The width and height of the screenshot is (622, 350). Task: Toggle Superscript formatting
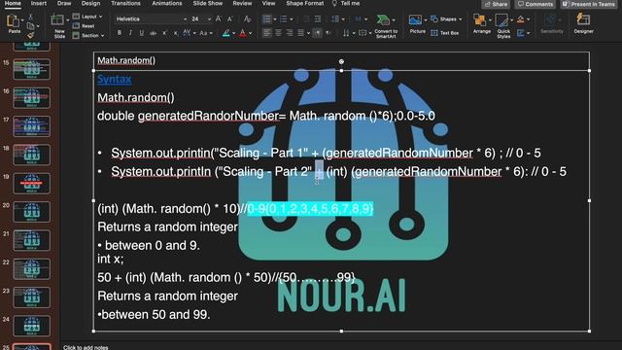164,33
